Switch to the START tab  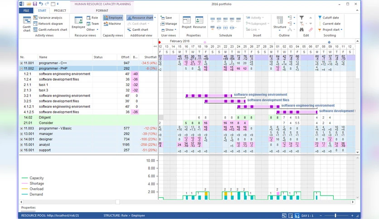point(42,10)
